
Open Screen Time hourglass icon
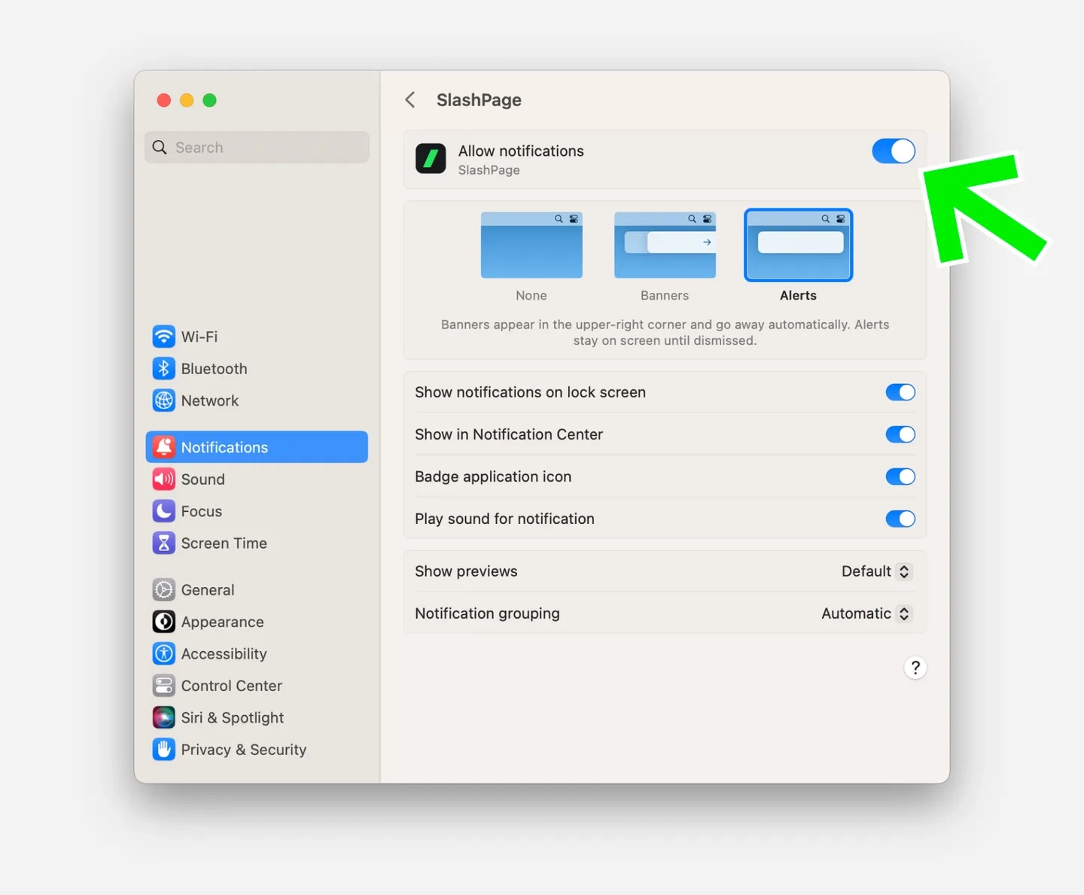point(163,543)
